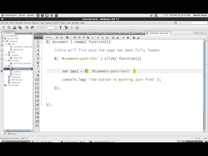The width and height of the screenshot is (208, 156).
Task: Click the Open Project toolbar icon
Action: [x=15, y=28]
